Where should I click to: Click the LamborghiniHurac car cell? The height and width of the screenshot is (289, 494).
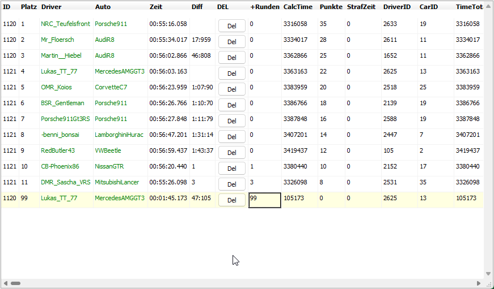pyautogui.click(x=119, y=135)
